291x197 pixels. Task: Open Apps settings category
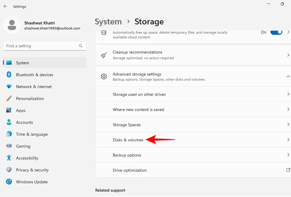(x=45, y=110)
